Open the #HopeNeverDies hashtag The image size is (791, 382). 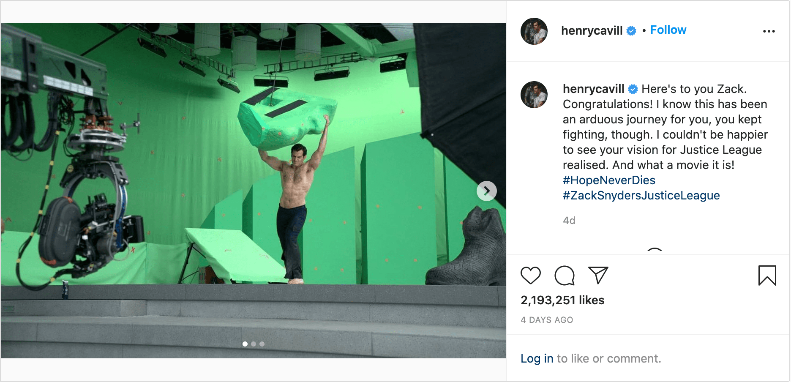point(609,180)
